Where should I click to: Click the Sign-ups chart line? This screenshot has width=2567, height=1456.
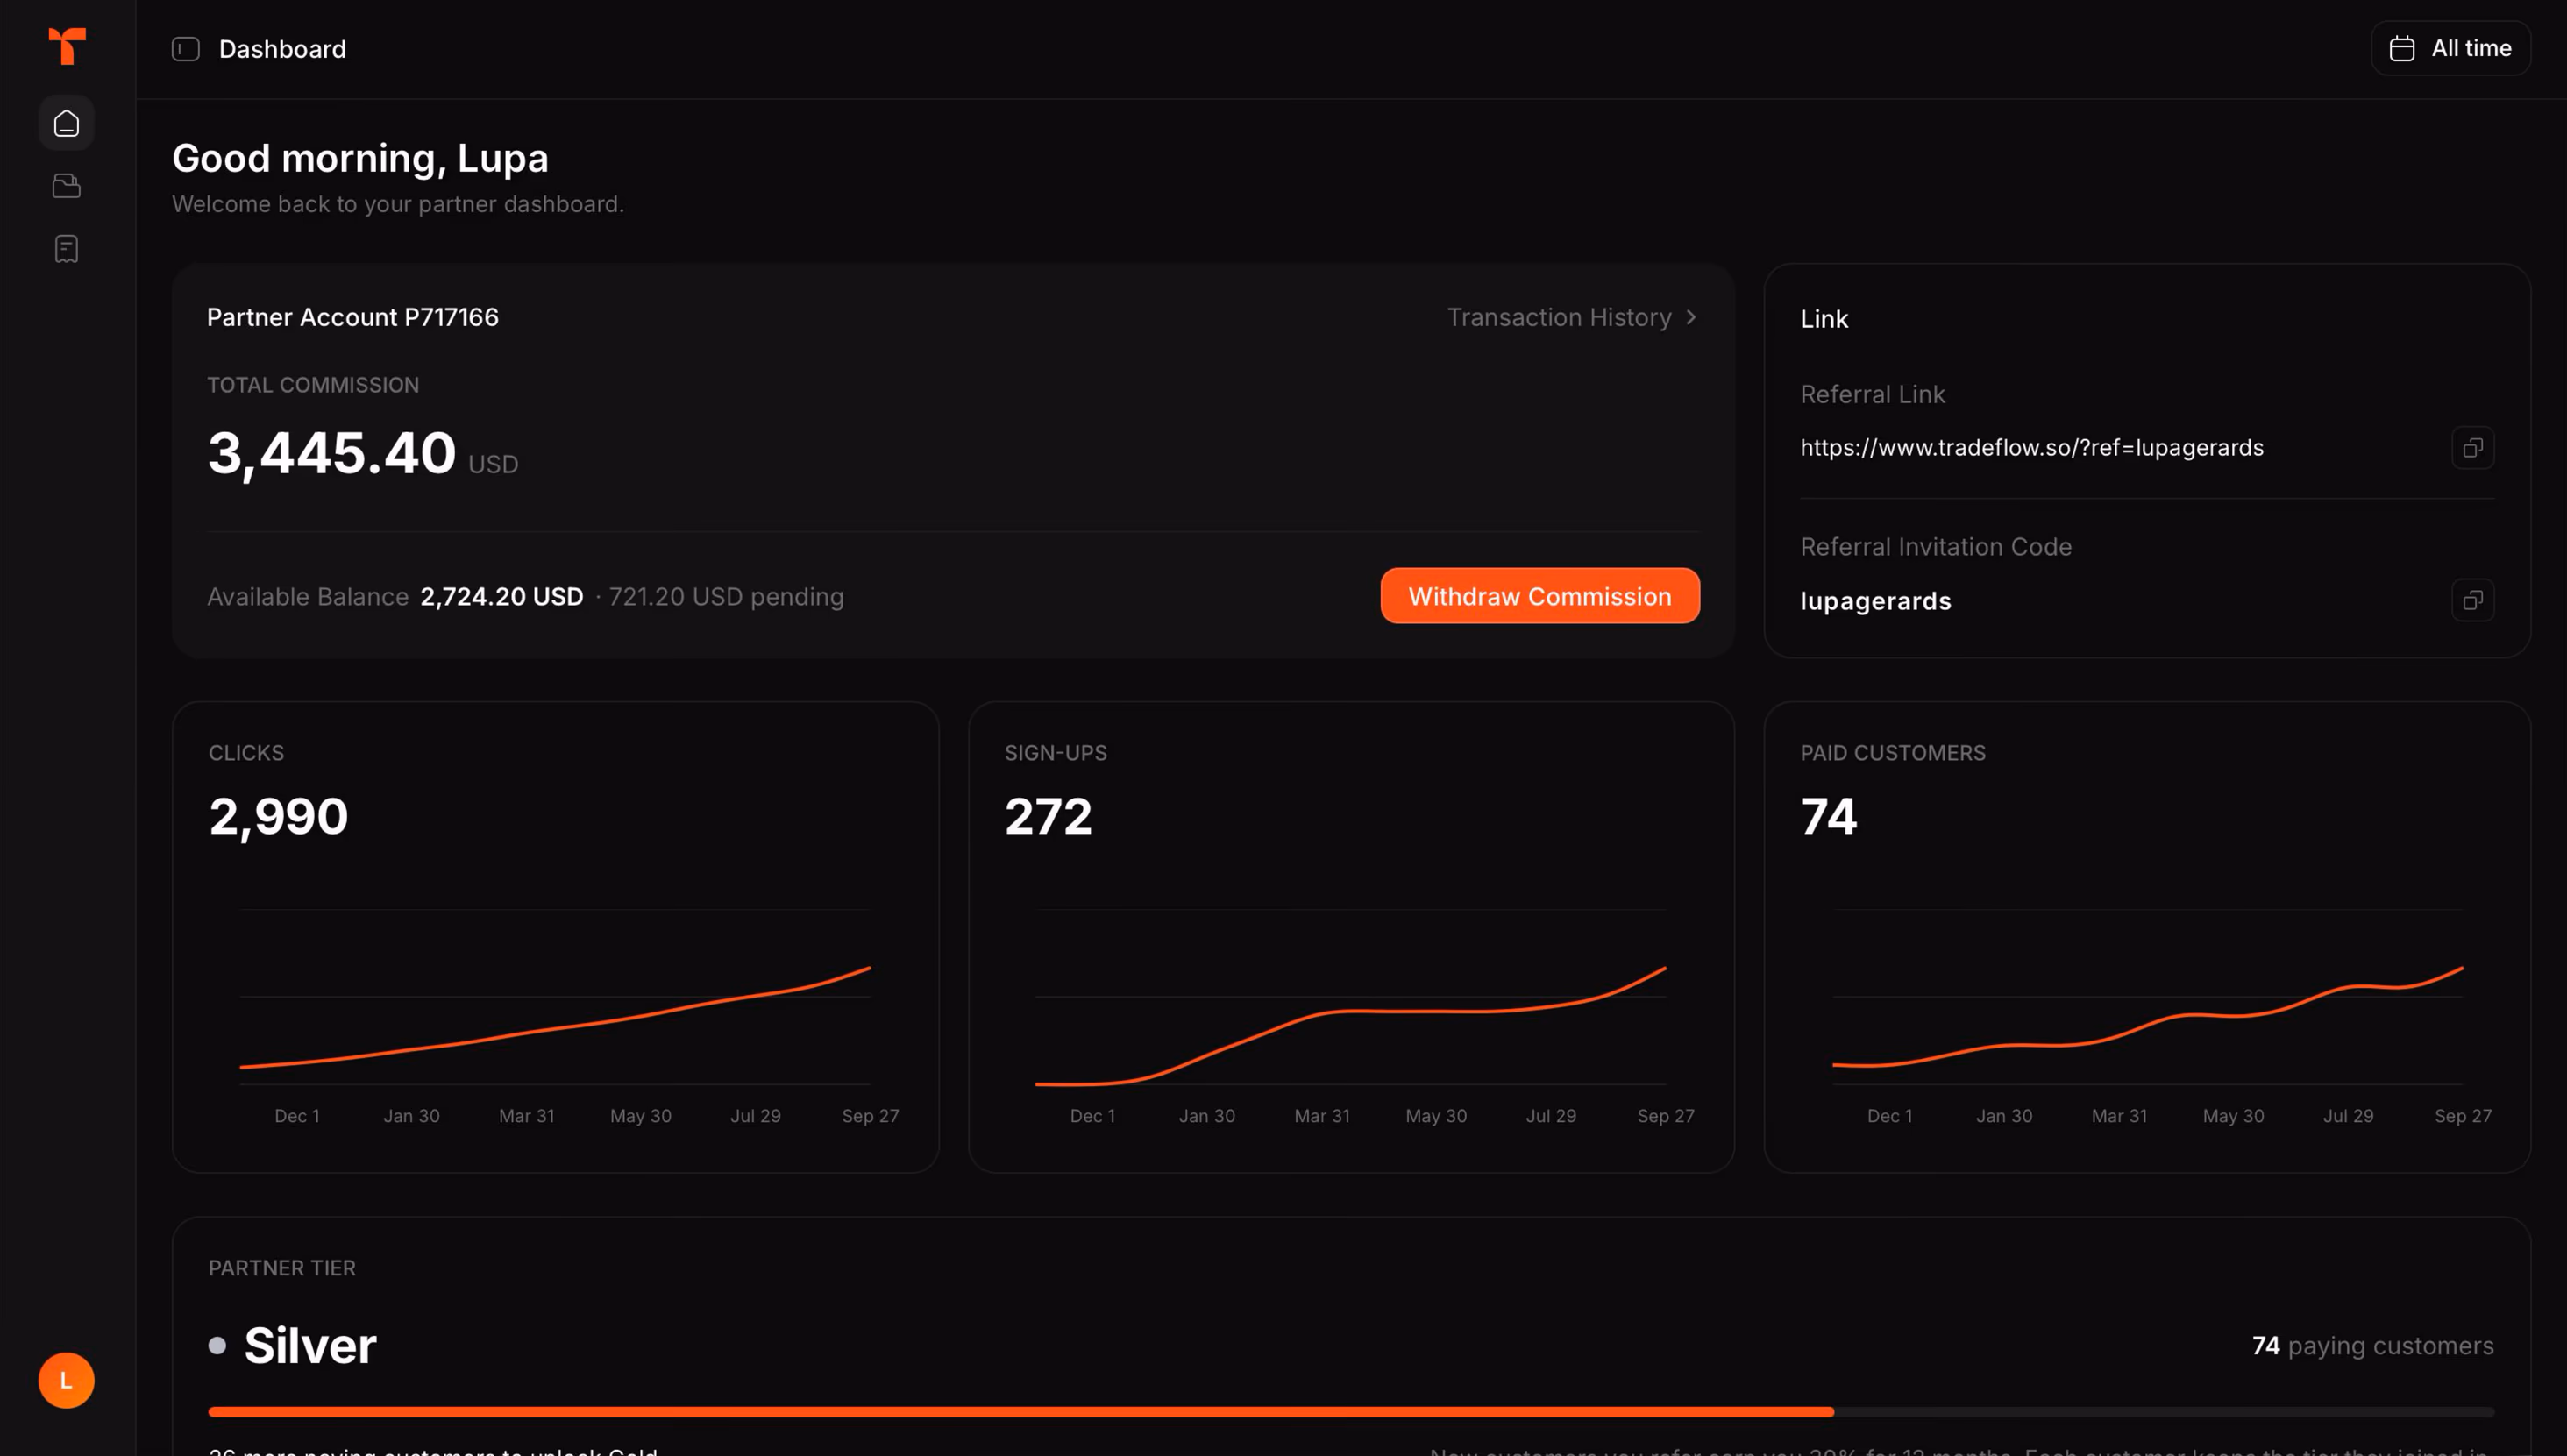point(1350,1012)
